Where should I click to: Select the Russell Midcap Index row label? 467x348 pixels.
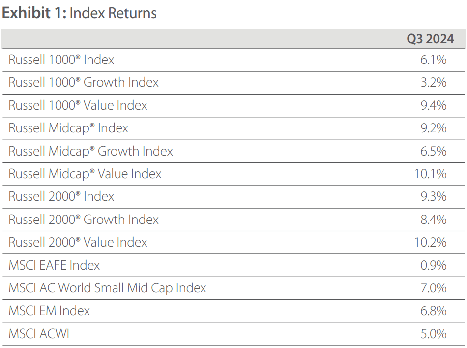point(68,128)
